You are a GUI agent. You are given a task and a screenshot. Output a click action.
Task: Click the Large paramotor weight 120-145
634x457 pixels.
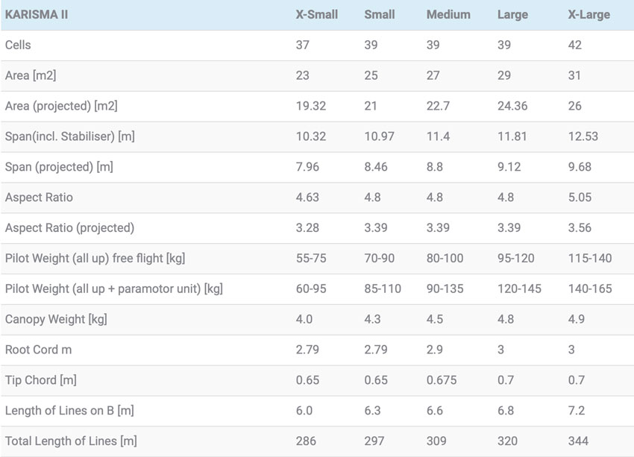coord(519,289)
